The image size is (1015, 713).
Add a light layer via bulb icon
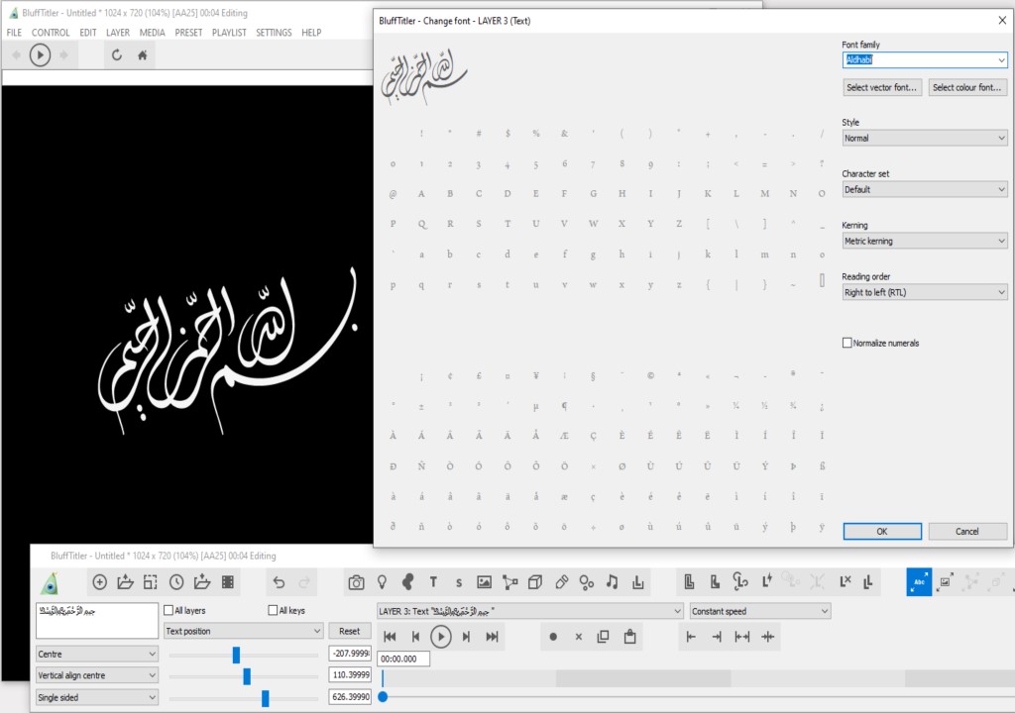pos(382,582)
